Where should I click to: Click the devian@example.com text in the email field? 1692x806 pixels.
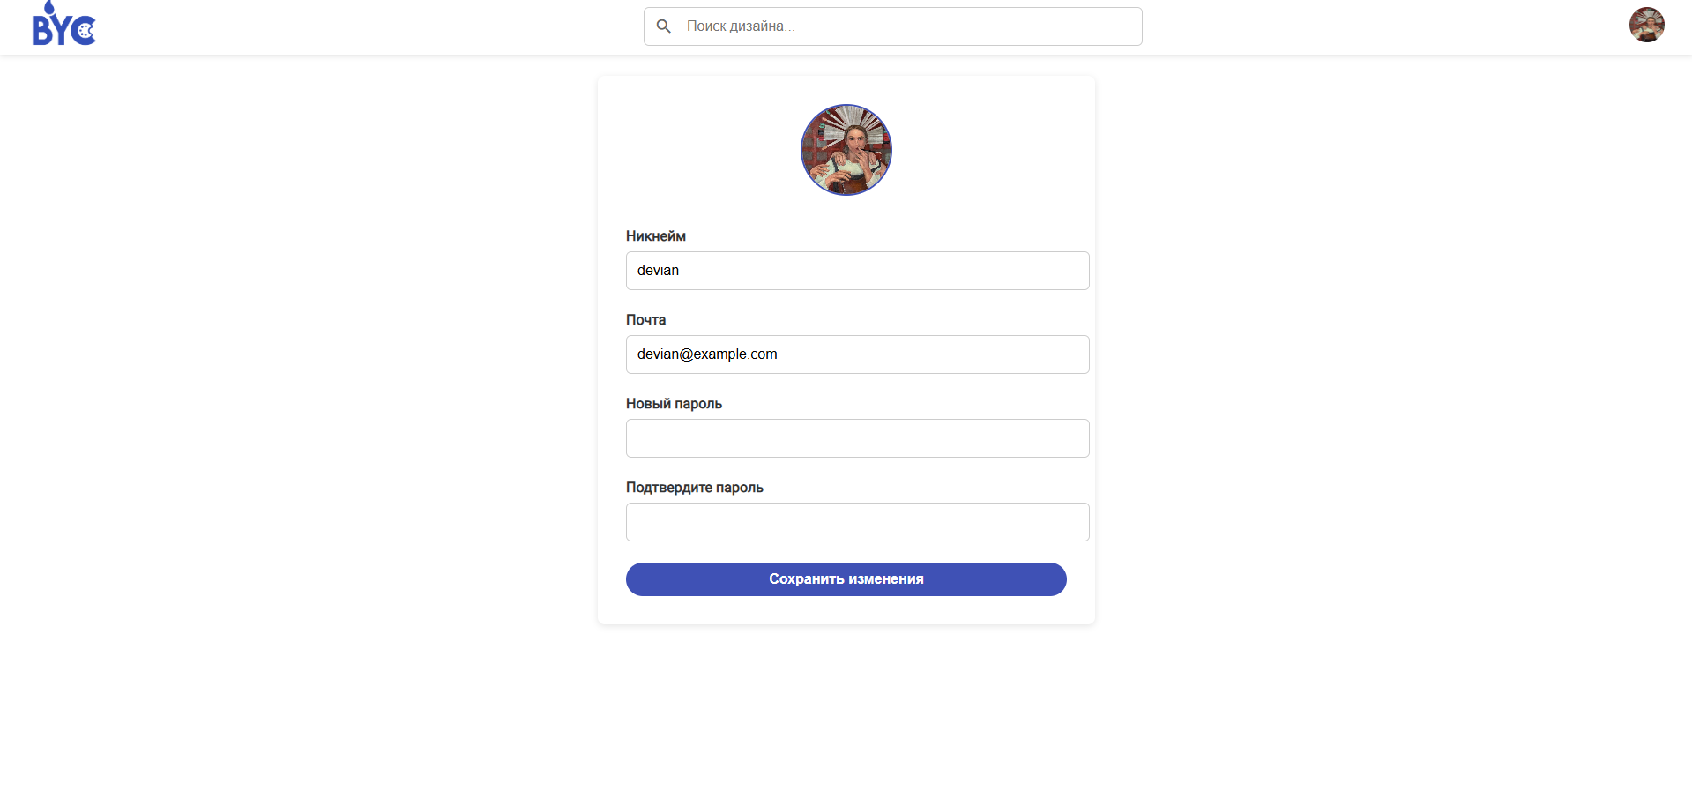707,354
